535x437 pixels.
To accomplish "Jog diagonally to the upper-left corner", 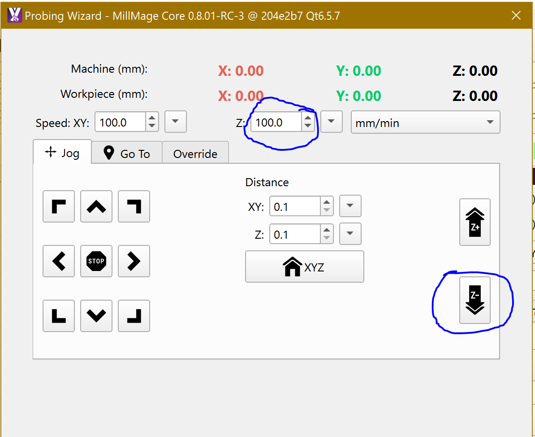I will [59, 206].
